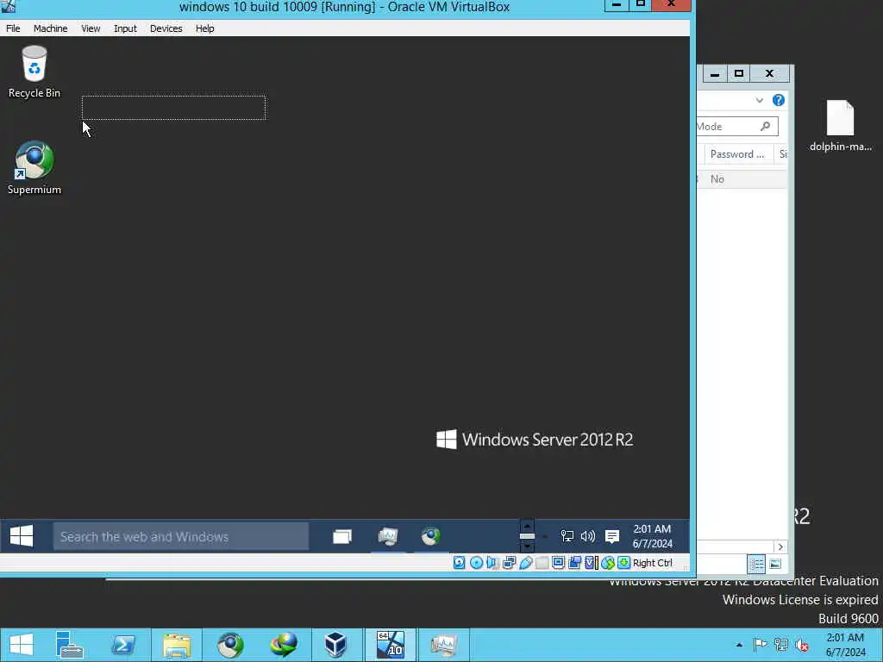Image resolution: width=883 pixels, height=662 pixels.
Task: Open Task Manager in host taskbar
Action: [444, 645]
